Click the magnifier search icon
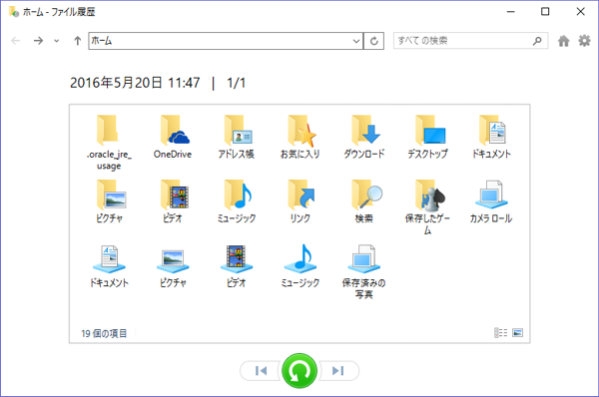 coord(537,41)
